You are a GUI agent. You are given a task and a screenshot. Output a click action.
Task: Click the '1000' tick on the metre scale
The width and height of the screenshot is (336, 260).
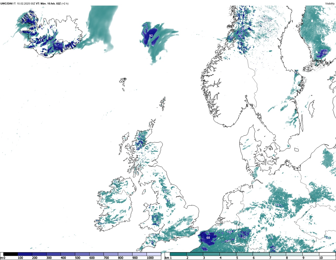(150, 258)
